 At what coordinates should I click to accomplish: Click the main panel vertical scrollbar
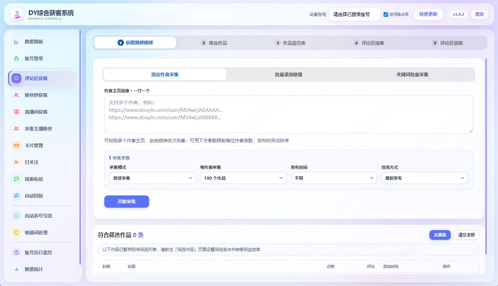point(486,156)
